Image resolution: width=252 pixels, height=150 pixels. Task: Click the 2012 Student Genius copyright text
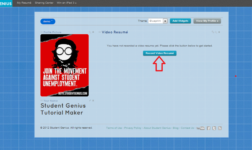[x=66, y=128]
